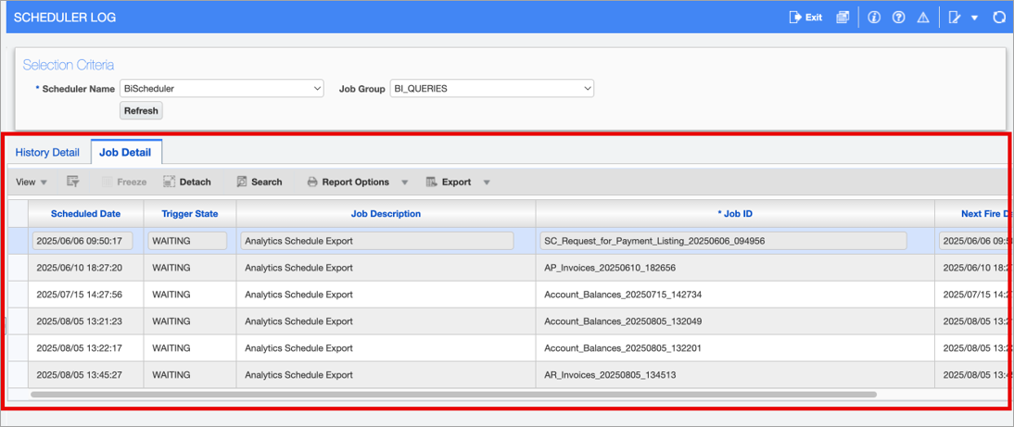The width and height of the screenshot is (1014, 427).
Task: Open the information icon in header
Action: (874, 18)
